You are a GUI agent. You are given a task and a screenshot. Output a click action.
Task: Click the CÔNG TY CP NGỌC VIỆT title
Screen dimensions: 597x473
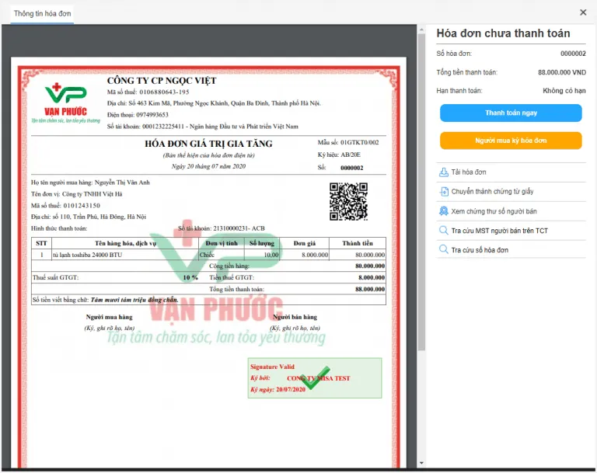click(162, 81)
